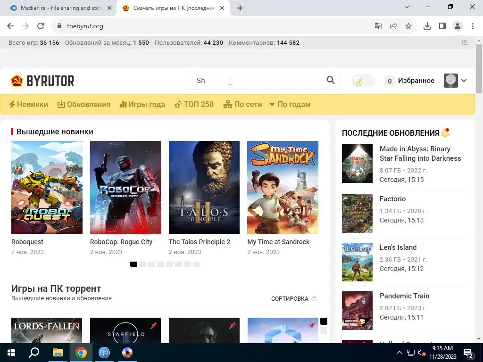Screen dimensions: 483x362
Task: Toggle the Chrome side panel icon
Action: (442, 26)
